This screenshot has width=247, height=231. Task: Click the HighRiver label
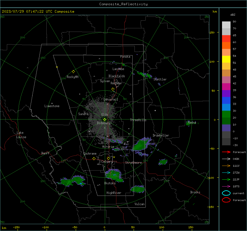coord(114,193)
